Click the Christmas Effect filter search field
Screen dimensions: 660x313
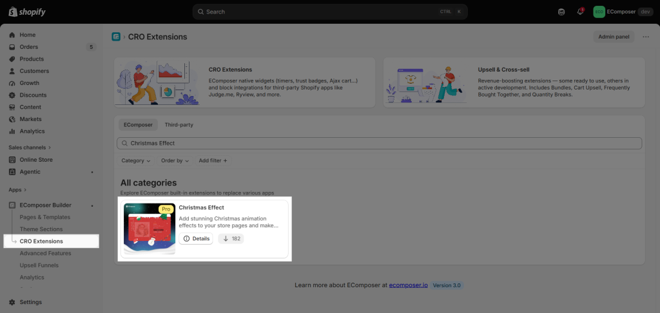click(x=379, y=143)
